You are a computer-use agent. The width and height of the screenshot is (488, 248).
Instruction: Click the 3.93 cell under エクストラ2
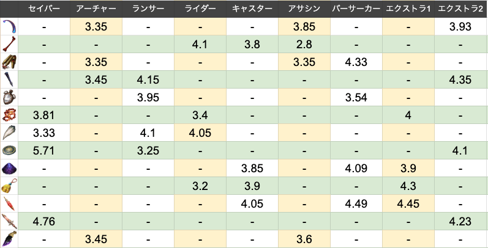(x=460, y=27)
